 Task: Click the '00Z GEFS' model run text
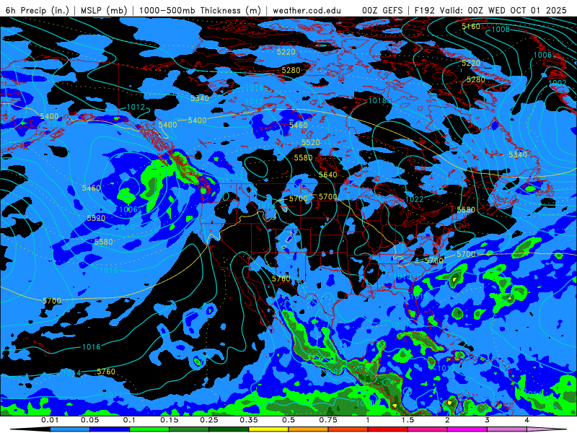(383, 10)
